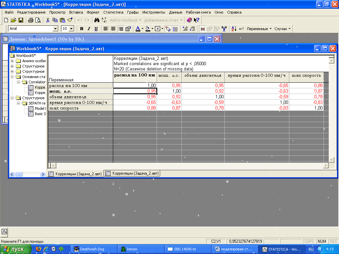Apply font color with A button
The height and width of the screenshot is (254, 339).
pos(138,29)
